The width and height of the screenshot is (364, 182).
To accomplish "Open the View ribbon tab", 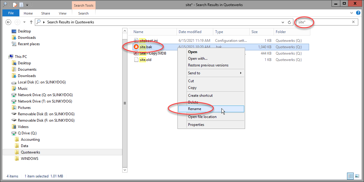I will coord(63,13).
